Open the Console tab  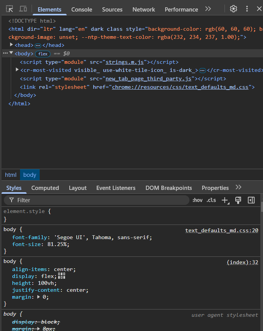[82, 10]
